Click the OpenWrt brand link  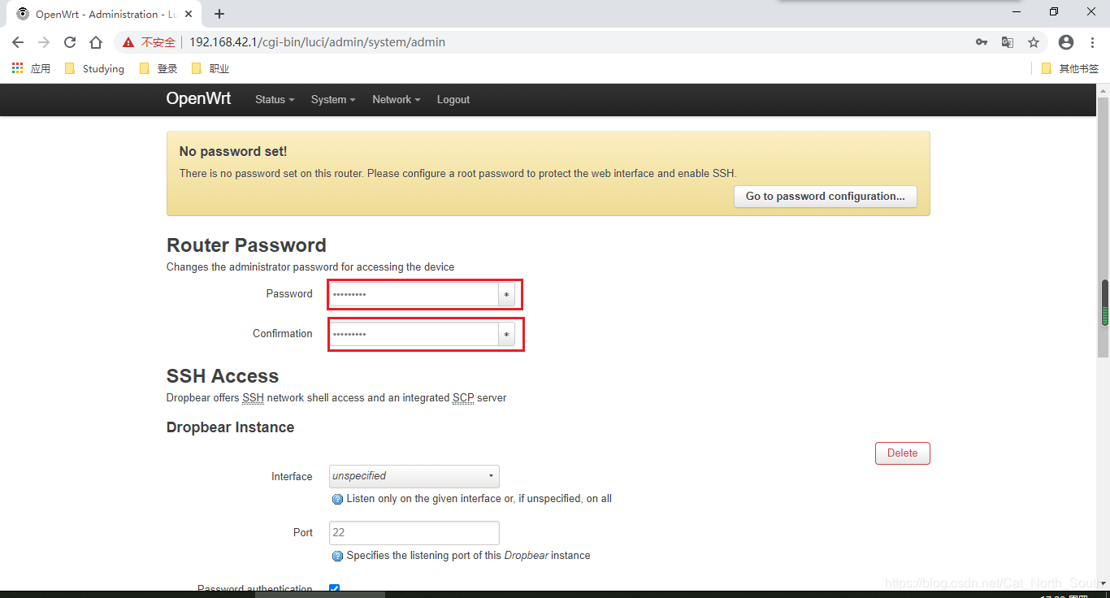click(198, 98)
